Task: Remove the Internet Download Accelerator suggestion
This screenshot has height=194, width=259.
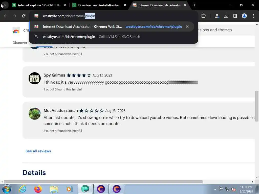Action: pos(187,27)
